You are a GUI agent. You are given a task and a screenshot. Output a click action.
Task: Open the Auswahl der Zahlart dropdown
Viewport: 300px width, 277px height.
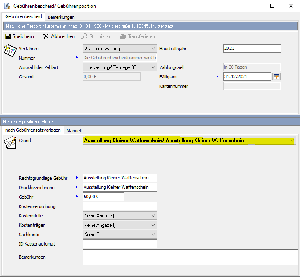pyautogui.click(x=153, y=67)
